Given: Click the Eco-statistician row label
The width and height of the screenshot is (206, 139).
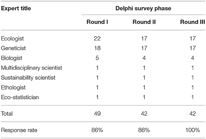Looking at the screenshot, I should coord(20,97).
